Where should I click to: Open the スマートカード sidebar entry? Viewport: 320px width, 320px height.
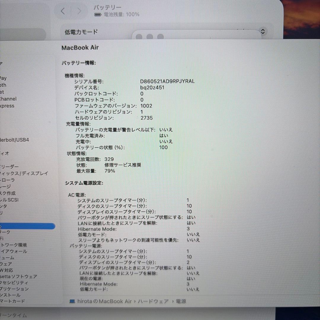(x=12, y=301)
